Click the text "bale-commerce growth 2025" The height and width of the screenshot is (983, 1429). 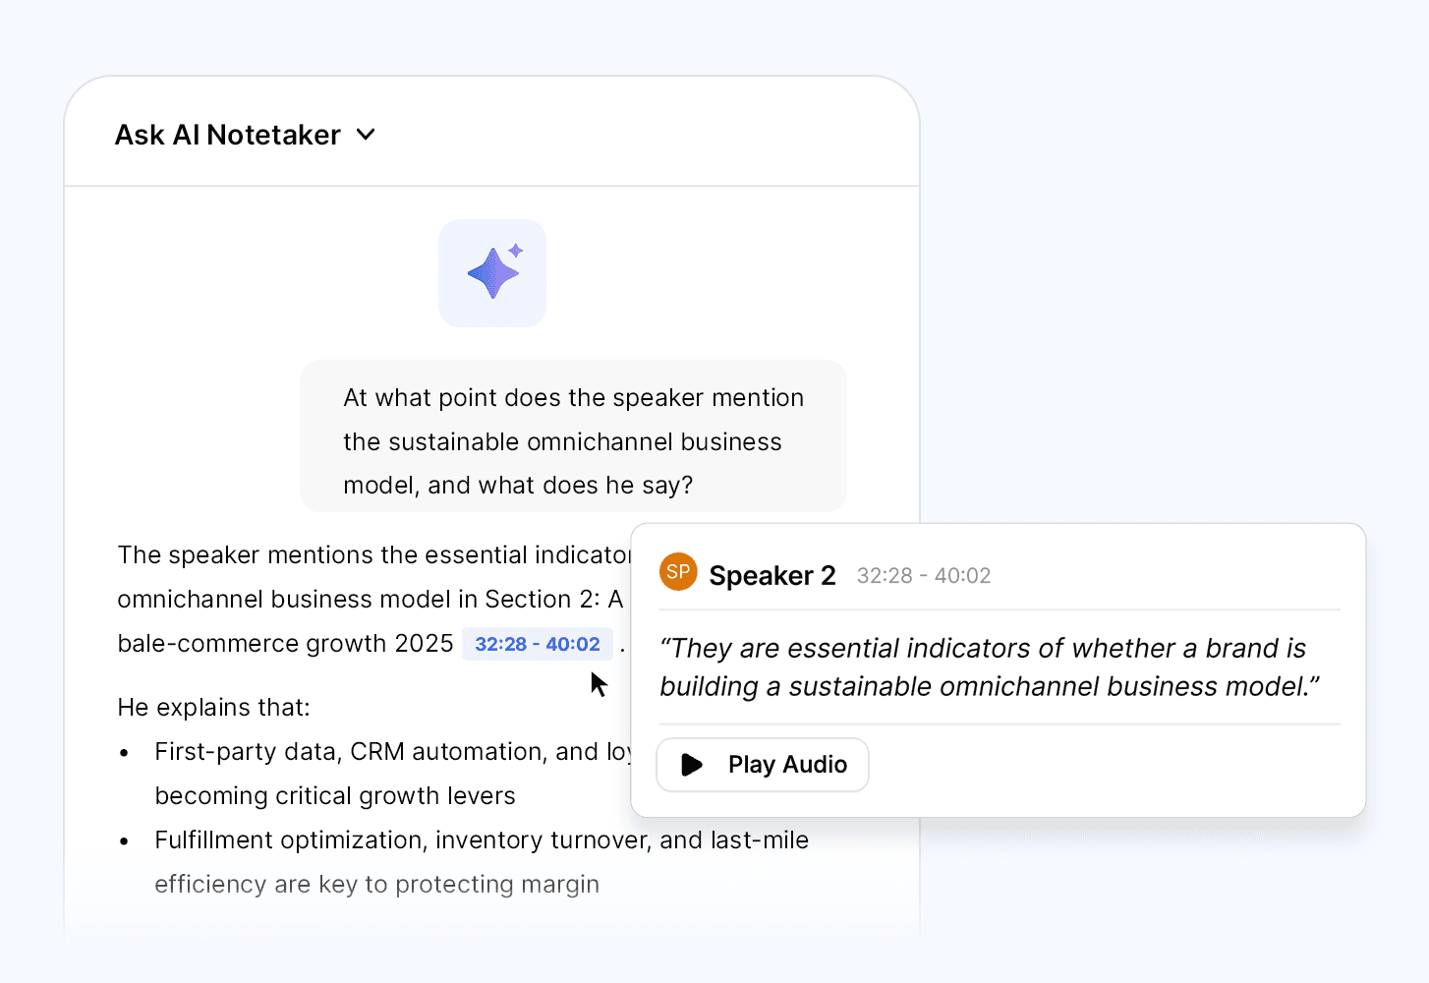click(285, 644)
